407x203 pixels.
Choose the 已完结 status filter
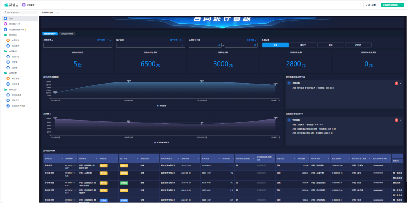point(358,45)
